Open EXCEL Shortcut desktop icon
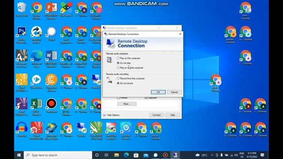Image resolution: width=283 pixels, height=159 pixels. [36, 107]
